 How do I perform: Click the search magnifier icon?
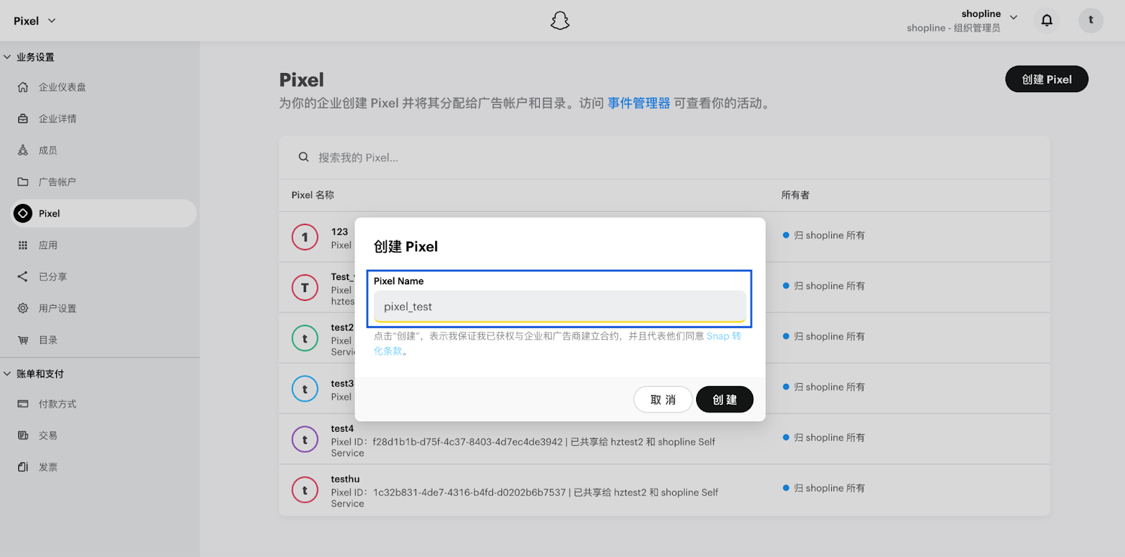coord(304,158)
